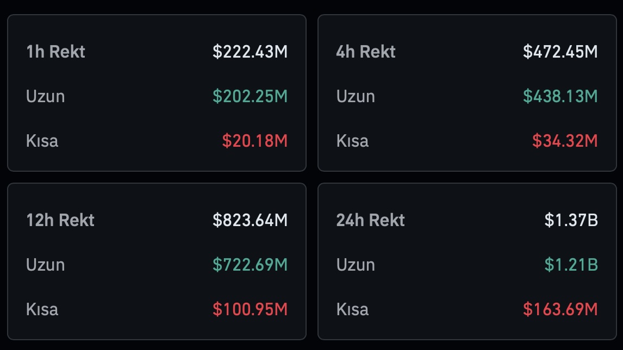
Task: Select the $823.64M 12h total value
Action: tap(250, 220)
